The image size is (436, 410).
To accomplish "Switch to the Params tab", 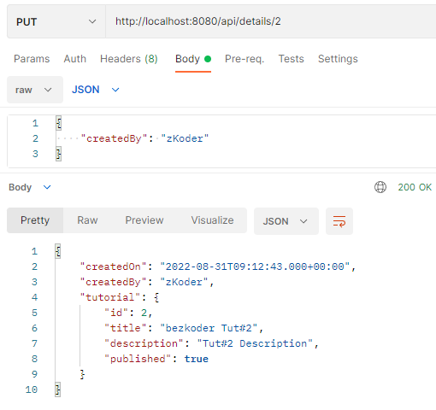I will coord(32,59).
